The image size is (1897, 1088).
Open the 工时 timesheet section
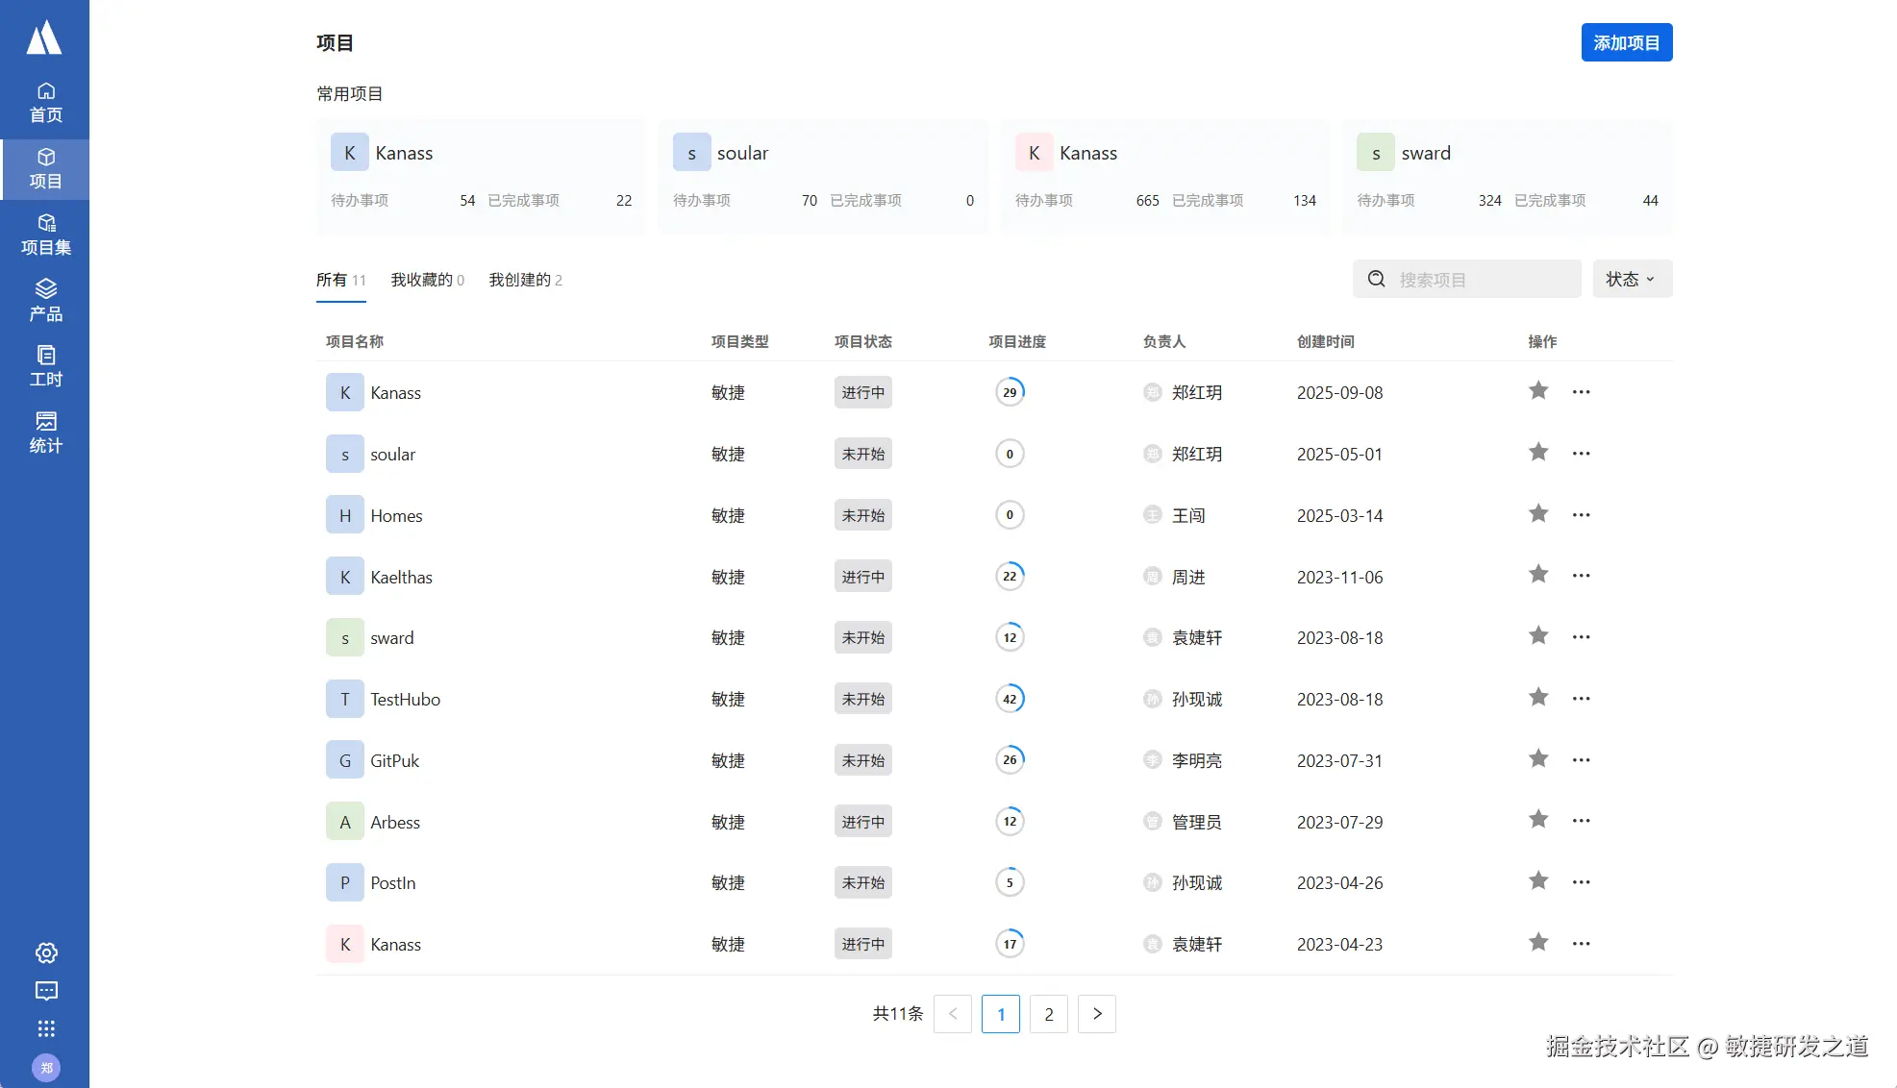click(x=45, y=366)
